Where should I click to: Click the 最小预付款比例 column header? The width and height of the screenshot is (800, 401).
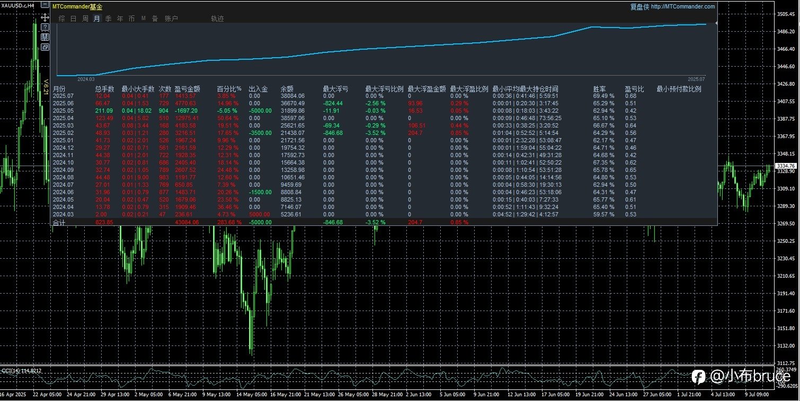click(679, 89)
